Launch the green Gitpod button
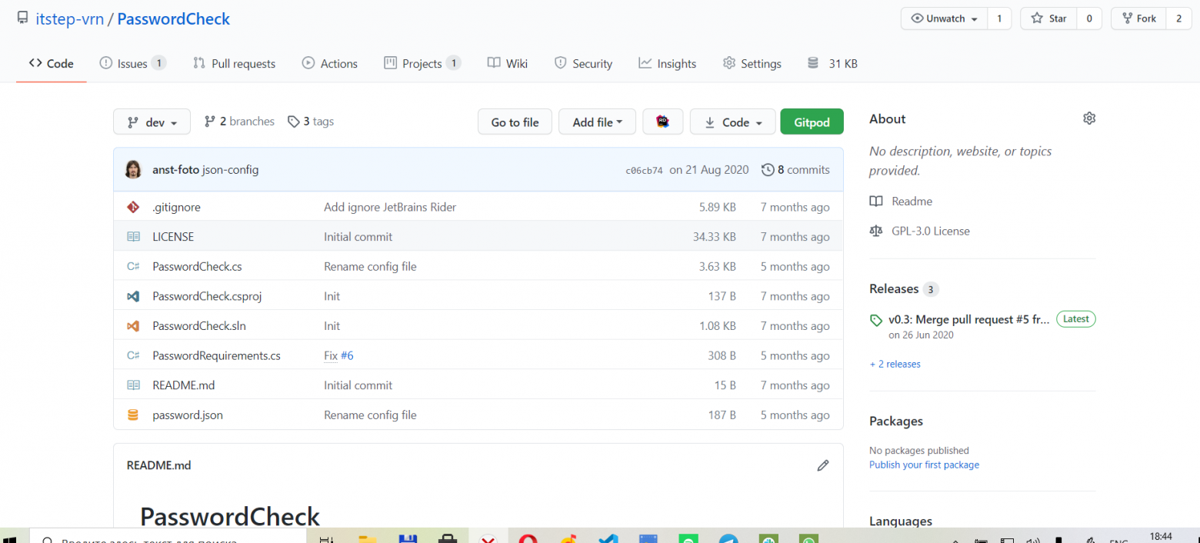The height and width of the screenshot is (543, 1200). pyautogui.click(x=812, y=122)
